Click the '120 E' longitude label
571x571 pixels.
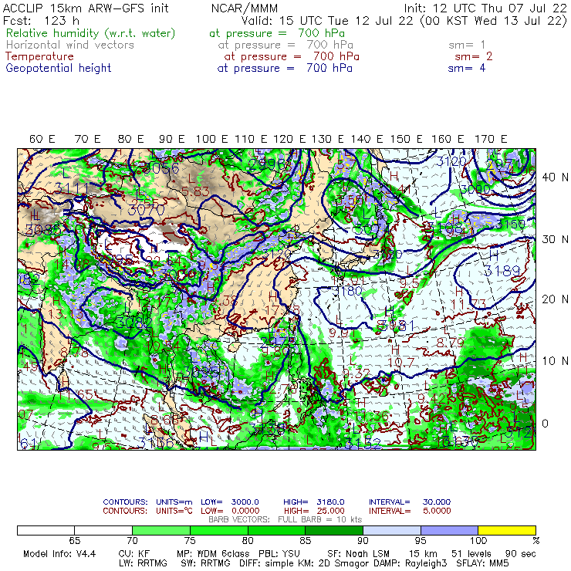tap(289, 139)
